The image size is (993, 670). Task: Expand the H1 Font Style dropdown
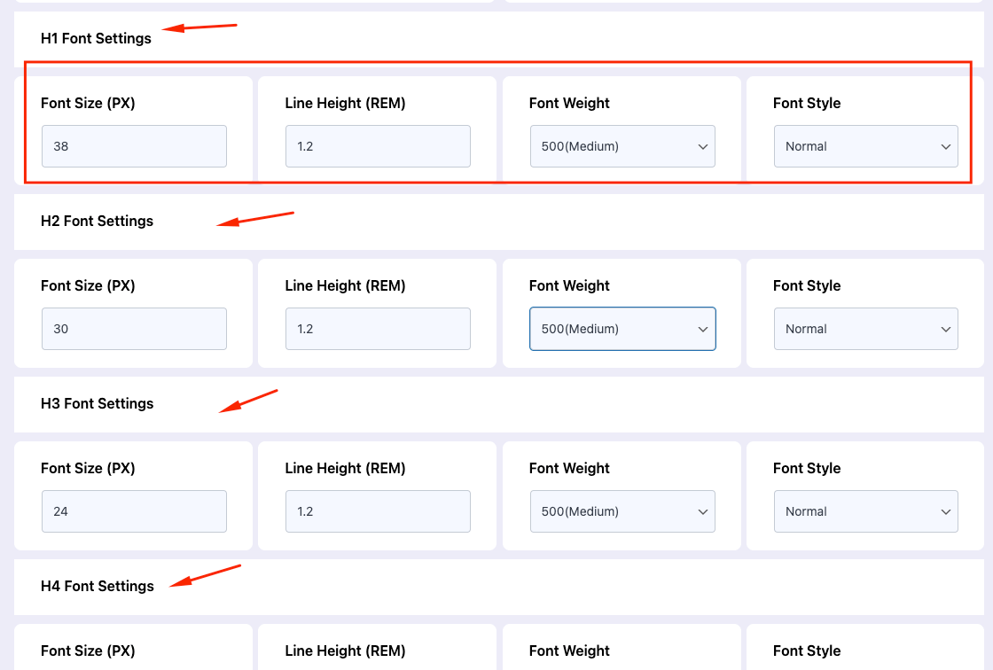[866, 146]
